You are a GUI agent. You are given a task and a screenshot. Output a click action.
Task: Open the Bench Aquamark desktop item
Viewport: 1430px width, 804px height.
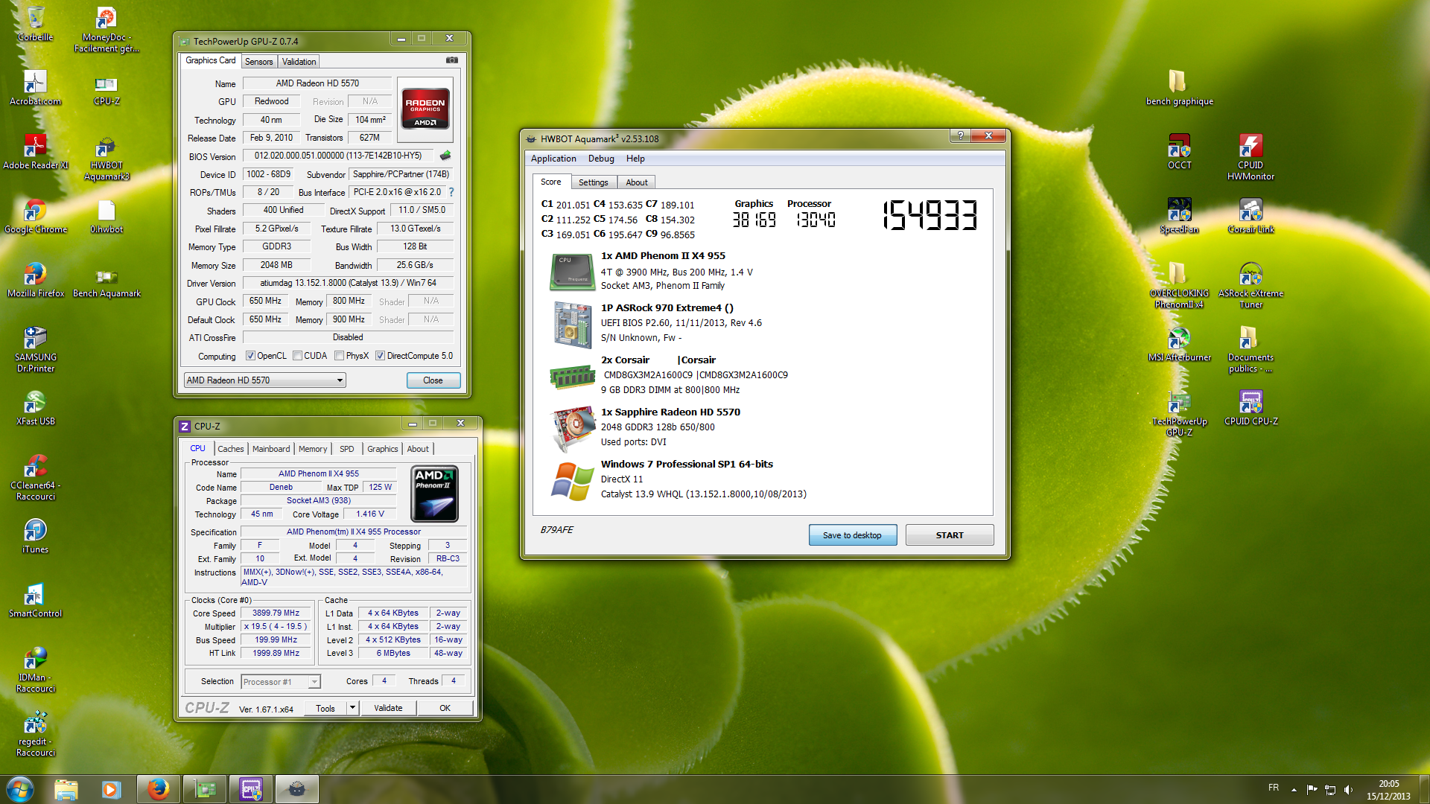(x=107, y=281)
